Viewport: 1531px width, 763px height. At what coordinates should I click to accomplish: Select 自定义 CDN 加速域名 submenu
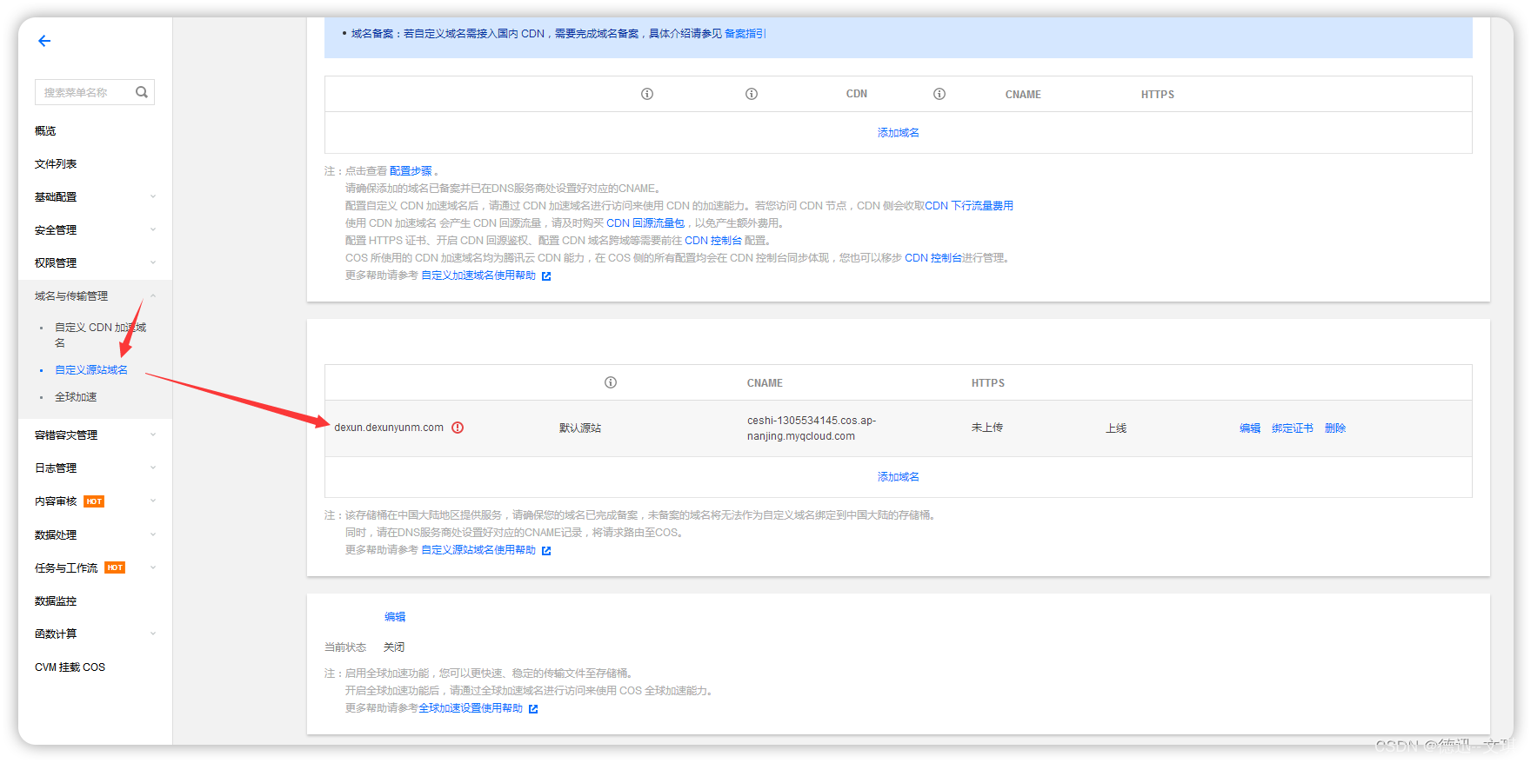(x=100, y=335)
